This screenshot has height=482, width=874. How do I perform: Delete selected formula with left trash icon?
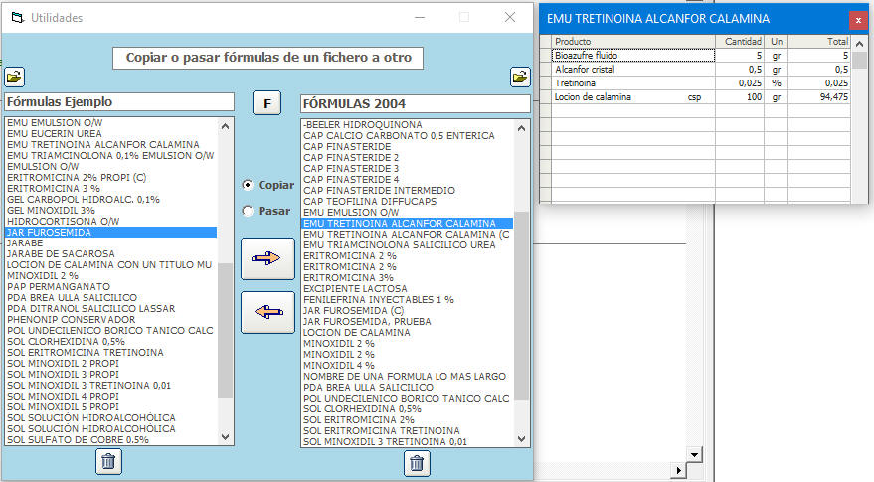pos(108,461)
